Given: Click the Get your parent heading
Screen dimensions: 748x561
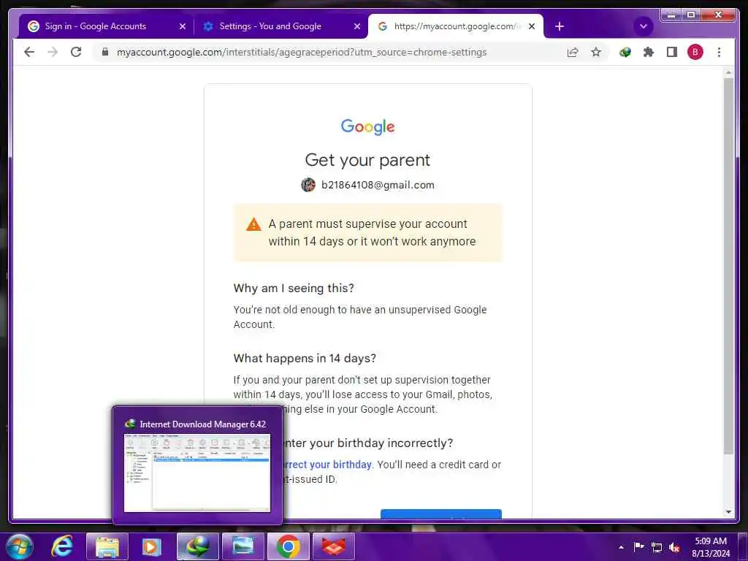Looking at the screenshot, I should pyautogui.click(x=367, y=160).
